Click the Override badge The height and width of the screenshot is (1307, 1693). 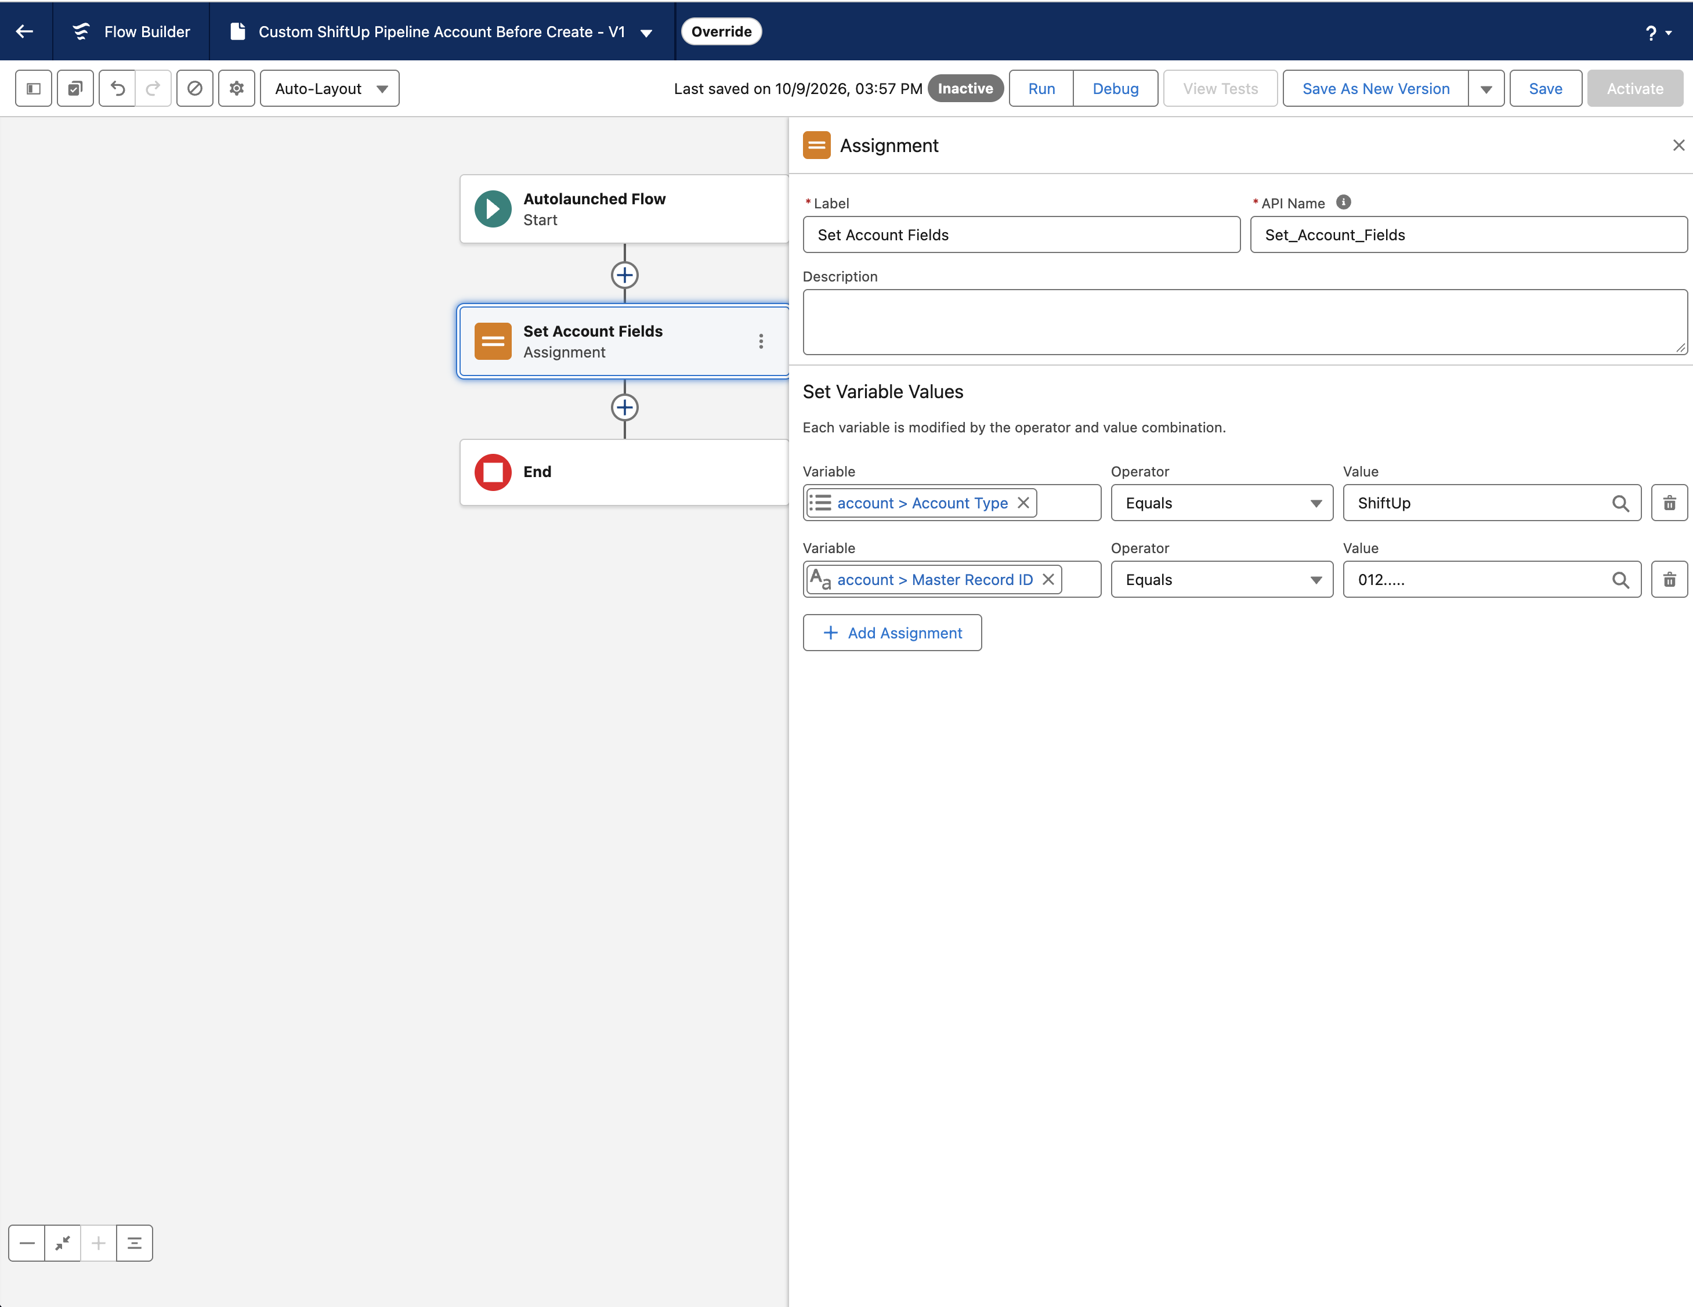(722, 32)
